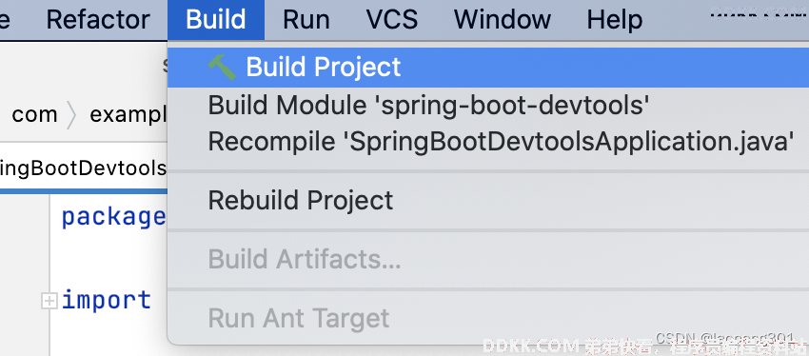Open the Refactor menu
Image resolution: width=809 pixels, height=356 pixels.
pyautogui.click(x=98, y=20)
